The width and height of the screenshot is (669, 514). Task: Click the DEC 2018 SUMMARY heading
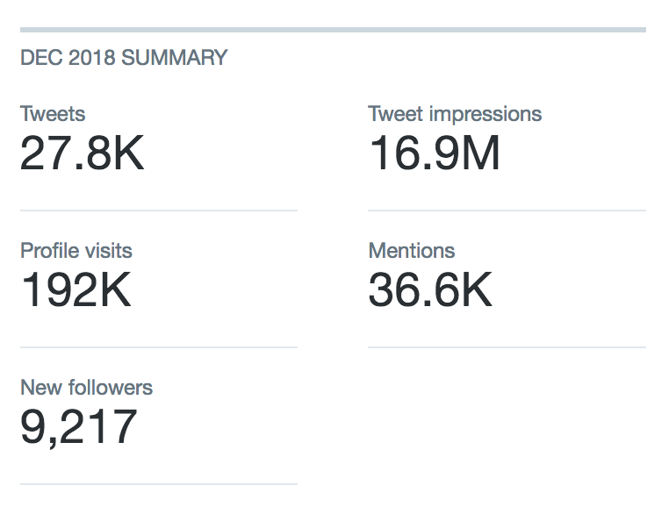click(124, 58)
